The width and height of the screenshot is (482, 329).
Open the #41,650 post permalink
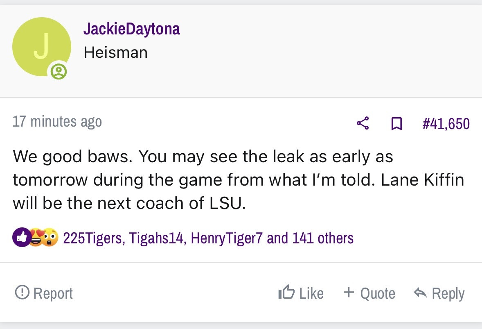click(446, 123)
